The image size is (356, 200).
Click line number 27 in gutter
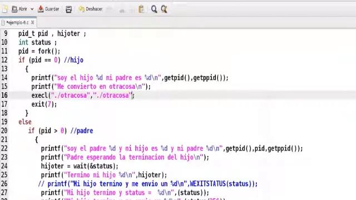tap(4, 193)
